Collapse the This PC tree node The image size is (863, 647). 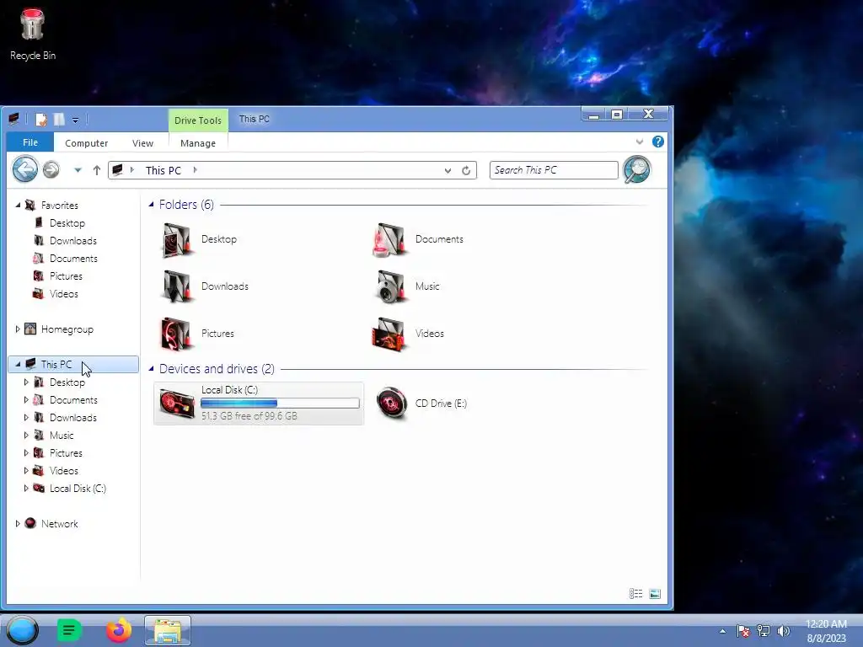click(x=18, y=364)
